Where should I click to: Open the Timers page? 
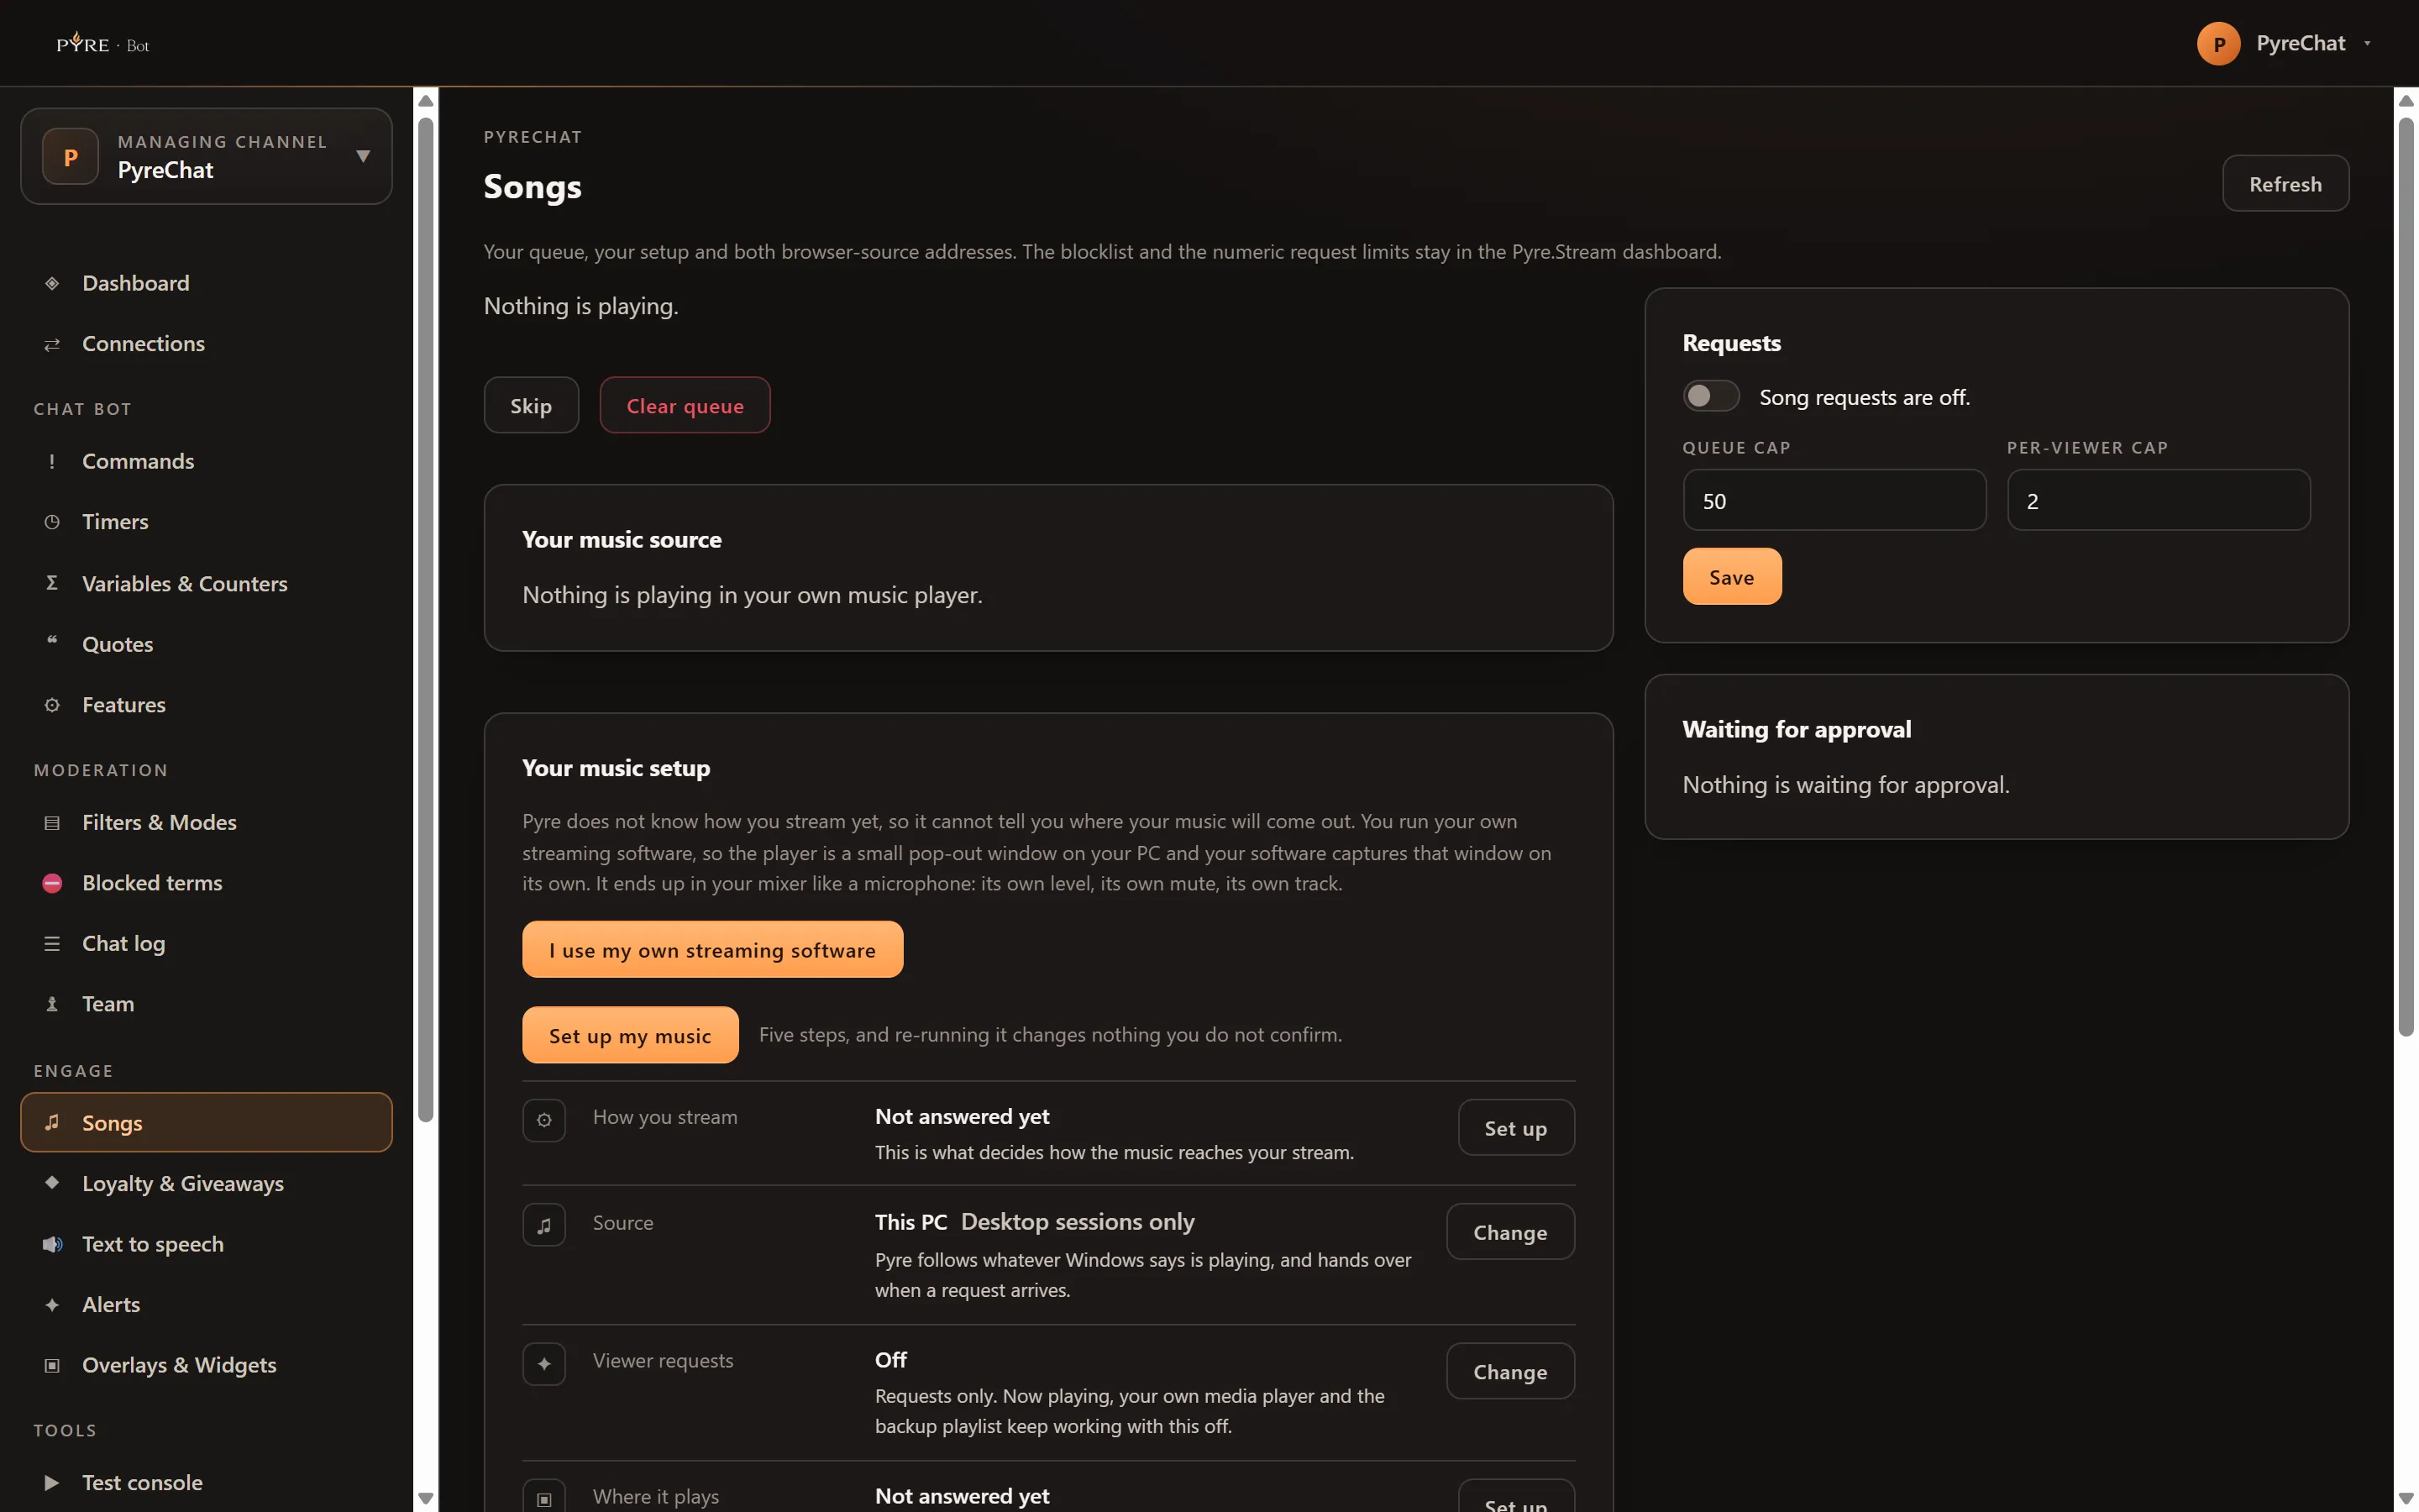(x=207, y=522)
